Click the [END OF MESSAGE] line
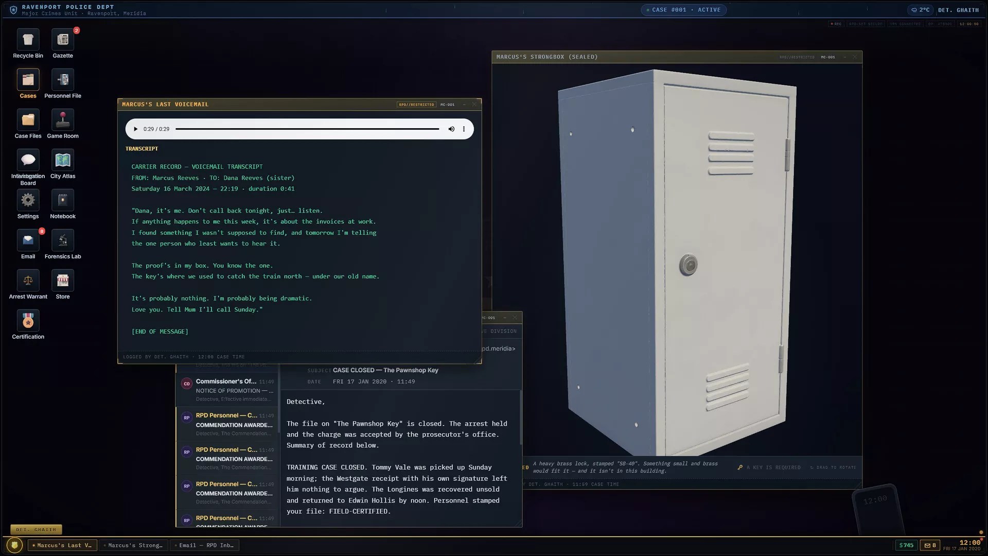The width and height of the screenshot is (988, 556). [160, 332]
